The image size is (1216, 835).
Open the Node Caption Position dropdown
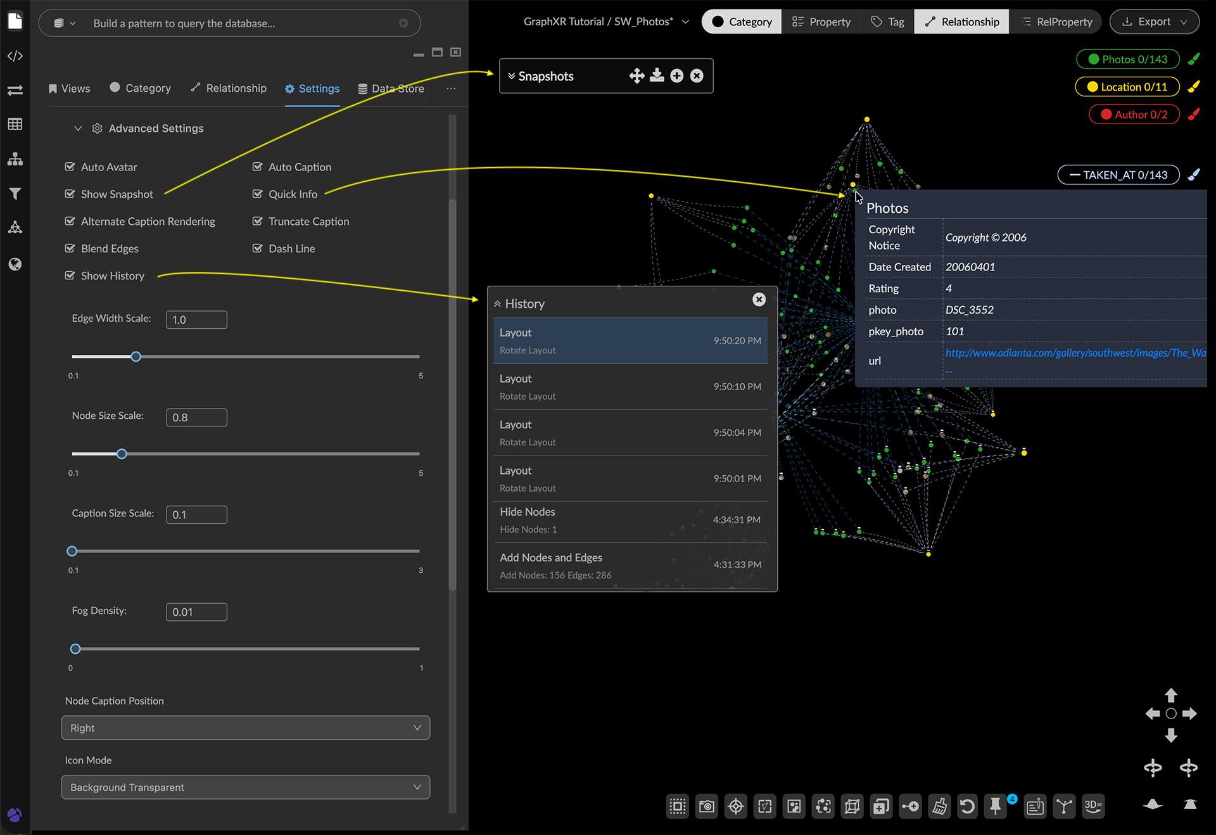click(246, 728)
